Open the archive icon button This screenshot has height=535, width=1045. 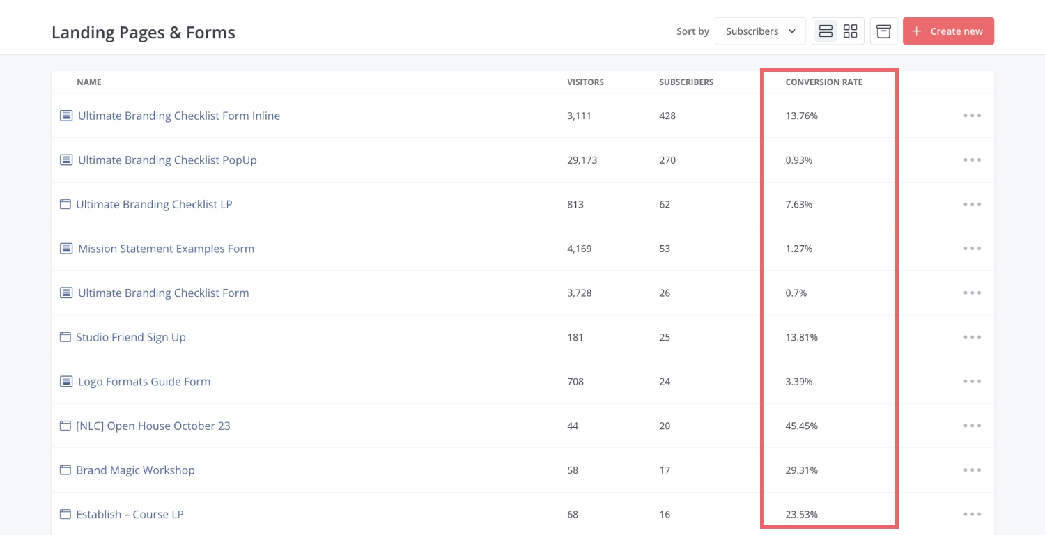click(883, 31)
